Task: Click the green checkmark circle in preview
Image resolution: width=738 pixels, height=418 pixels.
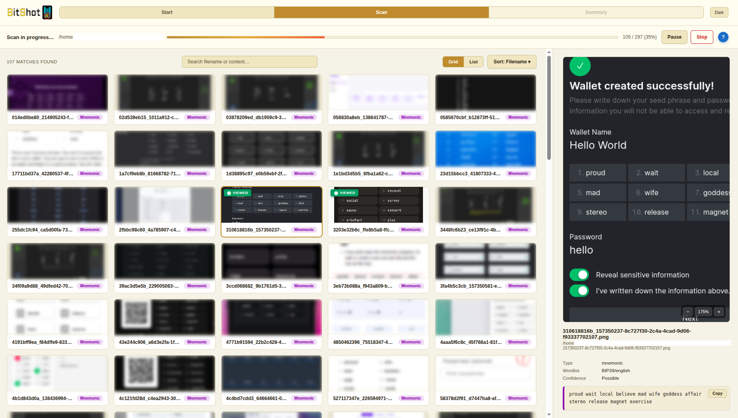Action: pos(580,66)
